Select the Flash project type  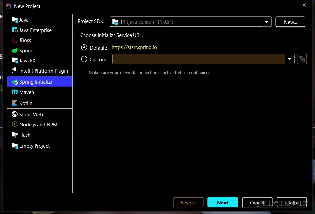tap(40, 135)
